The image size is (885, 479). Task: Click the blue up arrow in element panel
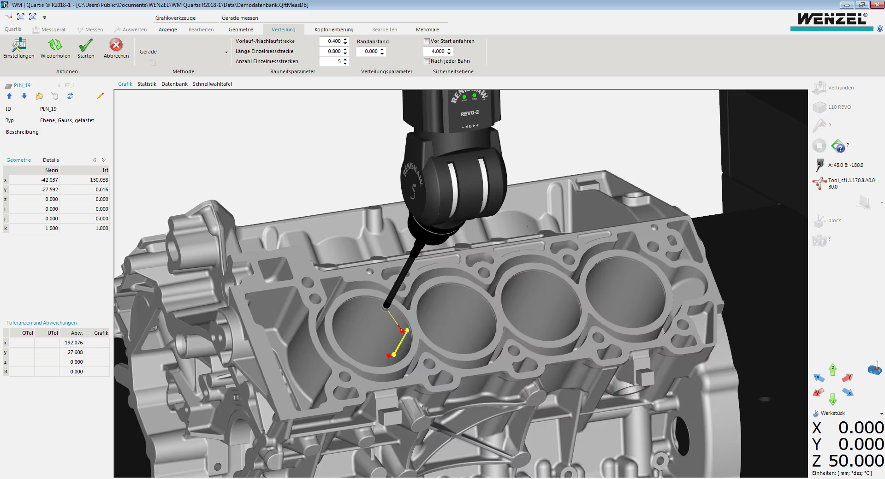coord(9,96)
